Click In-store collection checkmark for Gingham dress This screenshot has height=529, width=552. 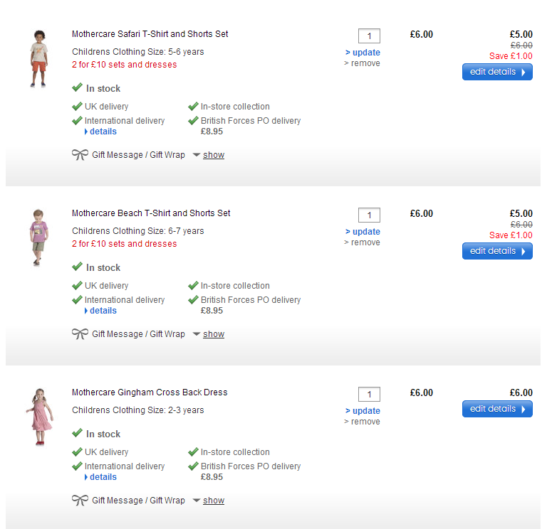point(193,452)
